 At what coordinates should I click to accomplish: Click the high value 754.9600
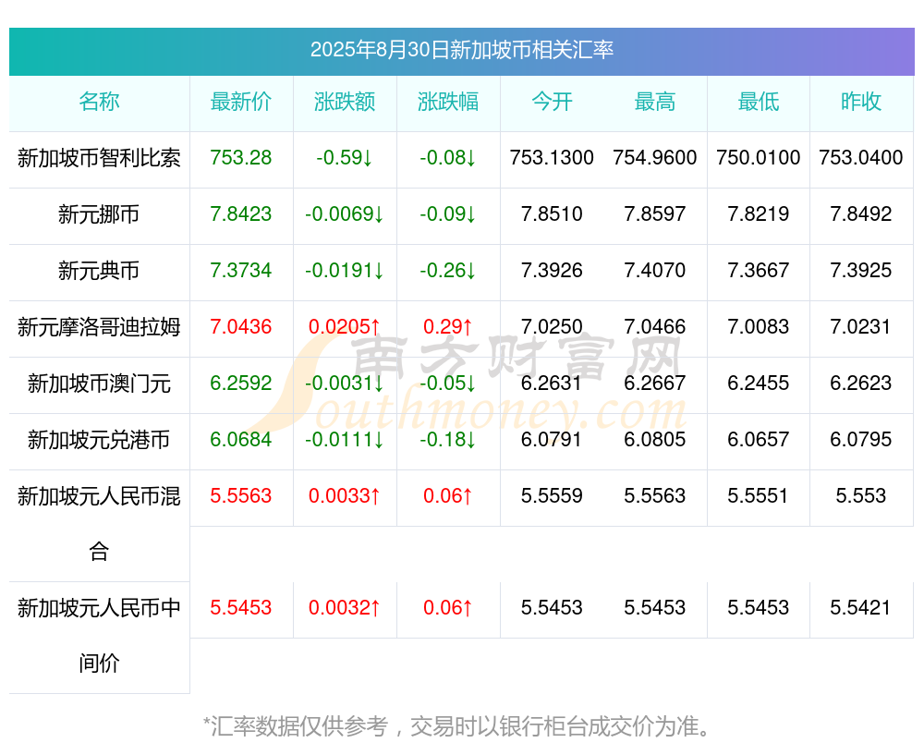(655, 157)
